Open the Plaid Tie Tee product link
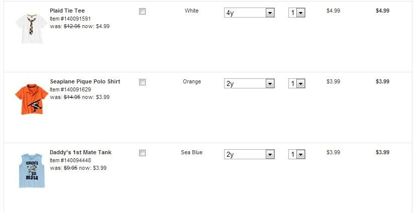Viewport: 414px width, 213px height. 67,11
